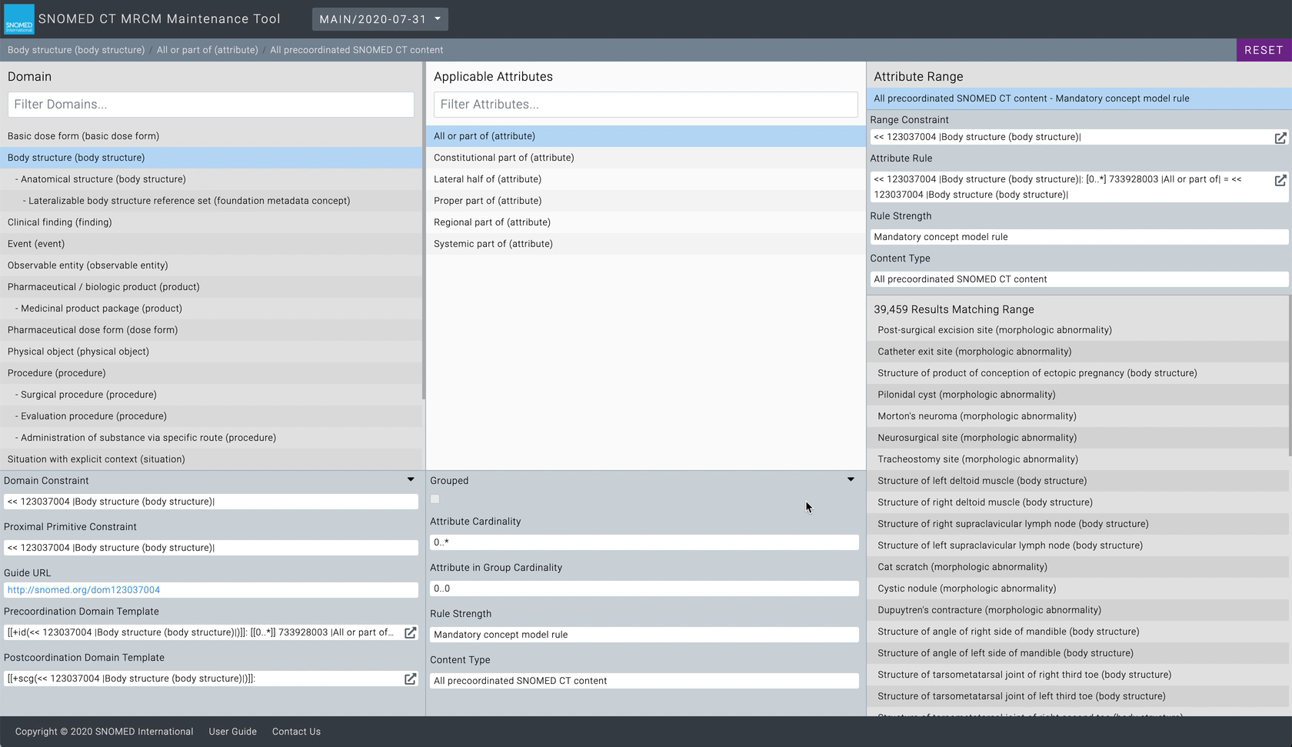Click the Attribute in Group Cardinality field

644,589
